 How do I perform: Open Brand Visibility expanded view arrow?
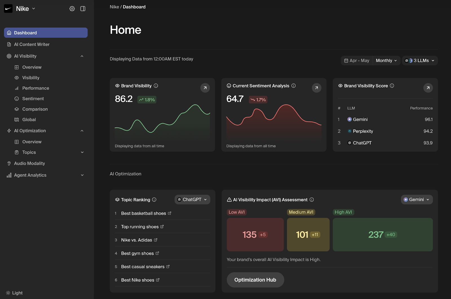coord(205,88)
